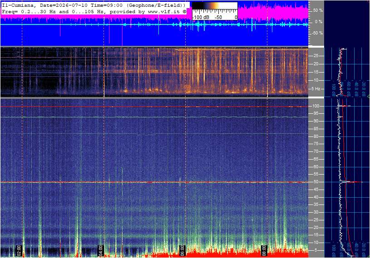Click the 65 Hz frequency axis label
This screenshot has height=258, width=370.
pyautogui.click(x=316, y=159)
